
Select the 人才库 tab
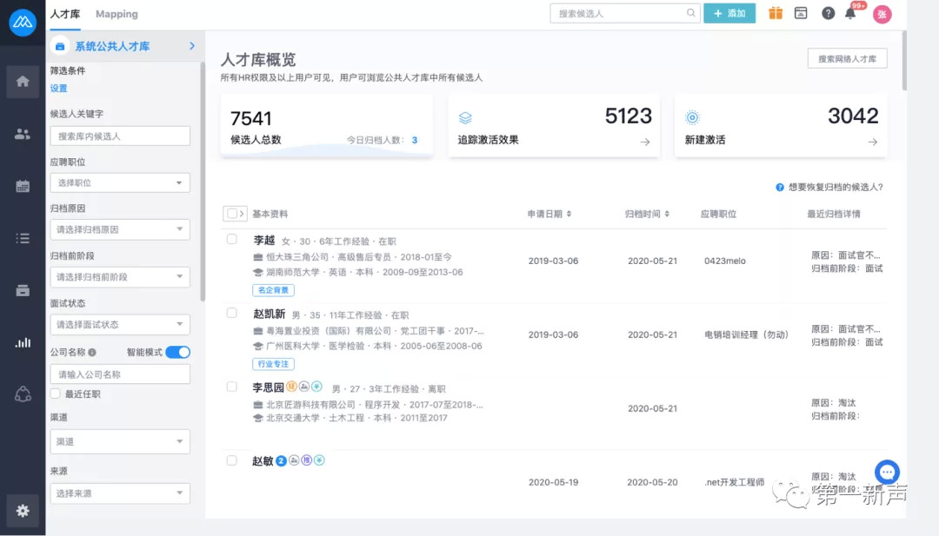pyautogui.click(x=64, y=14)
